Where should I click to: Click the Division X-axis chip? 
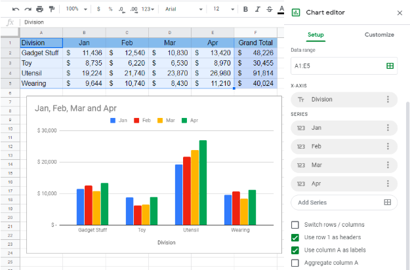(x=344, y=100)
